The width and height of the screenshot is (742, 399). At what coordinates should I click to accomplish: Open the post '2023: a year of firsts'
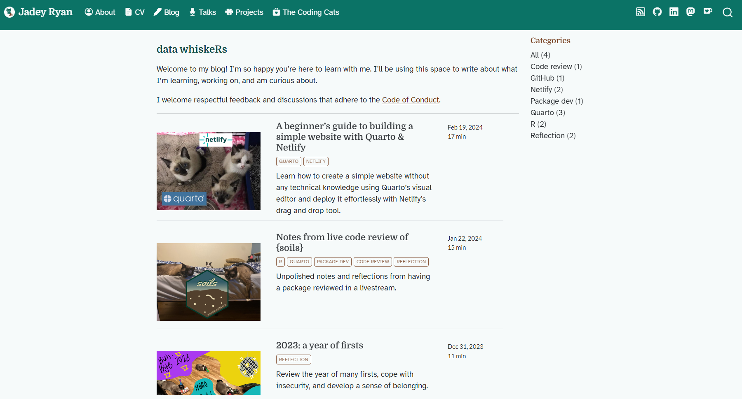click(x=319, y=346)
